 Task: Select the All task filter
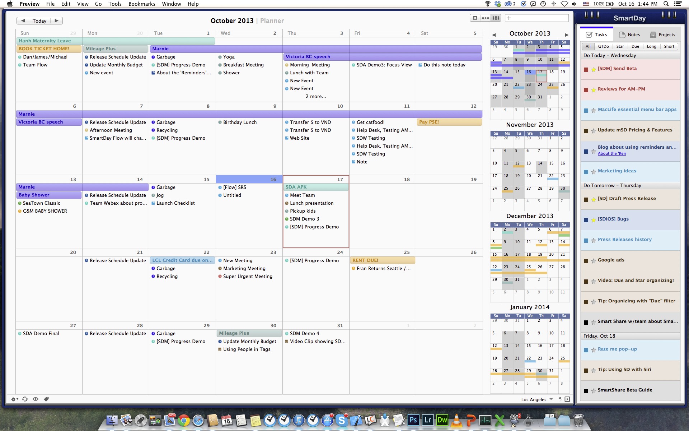(x=588, y=46)
